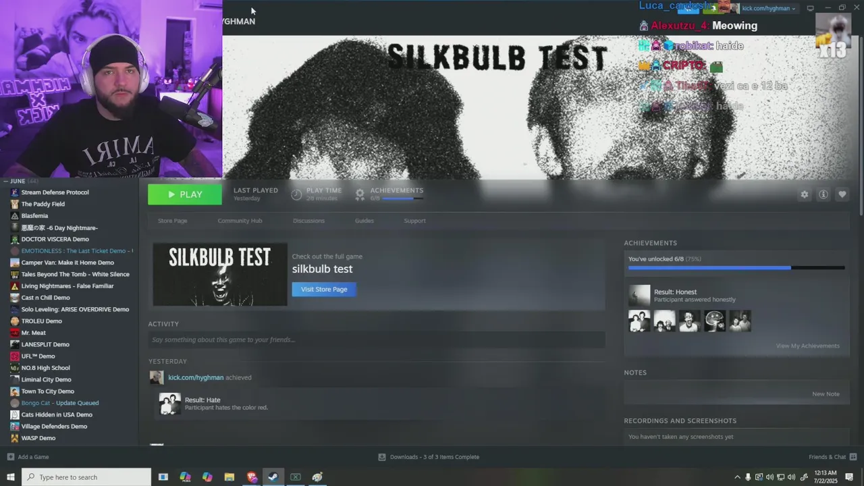This screenshot has height=486, width=864.
Task: Select Cast n Chill Demo
Action: (45, 298)
